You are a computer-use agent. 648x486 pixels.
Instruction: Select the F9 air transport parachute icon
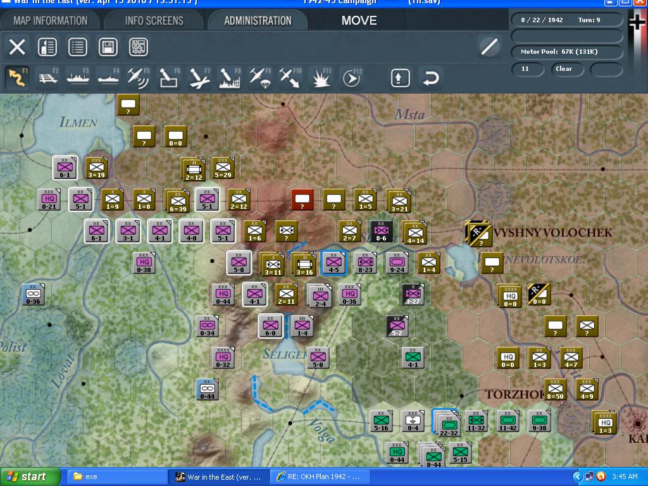coord(260,78)
